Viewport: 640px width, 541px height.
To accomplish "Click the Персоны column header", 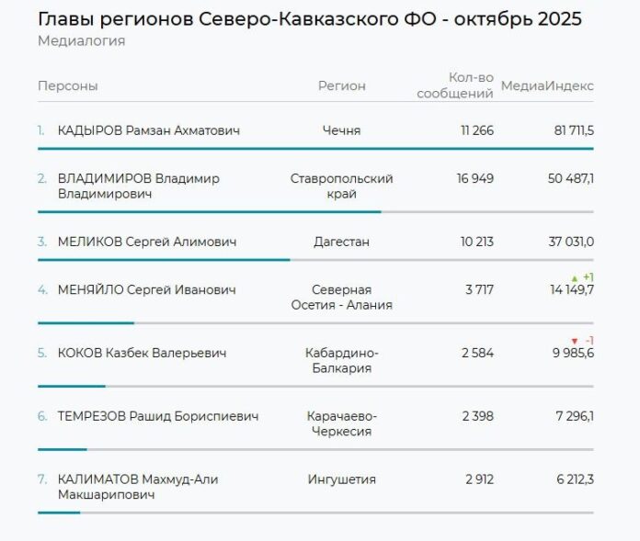I will [68, 86].
